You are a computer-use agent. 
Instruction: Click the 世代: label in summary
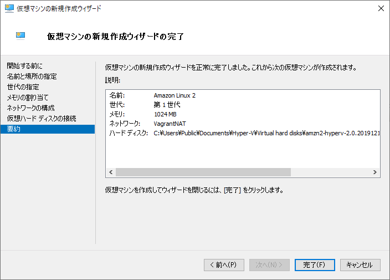(x=117, y=105)
